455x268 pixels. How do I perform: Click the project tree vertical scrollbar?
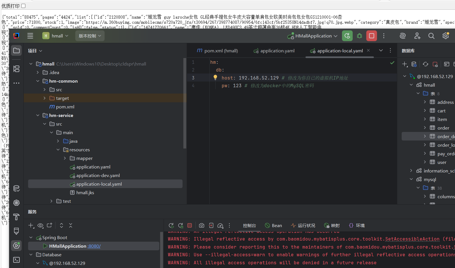click(185, 103)
